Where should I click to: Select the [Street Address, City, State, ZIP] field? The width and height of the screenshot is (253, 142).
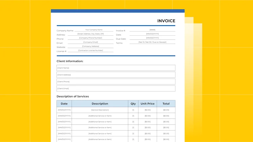[x=90, y=34]
